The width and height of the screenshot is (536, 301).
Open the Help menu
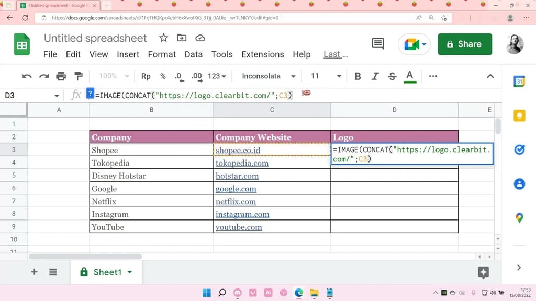pos(301,54)
